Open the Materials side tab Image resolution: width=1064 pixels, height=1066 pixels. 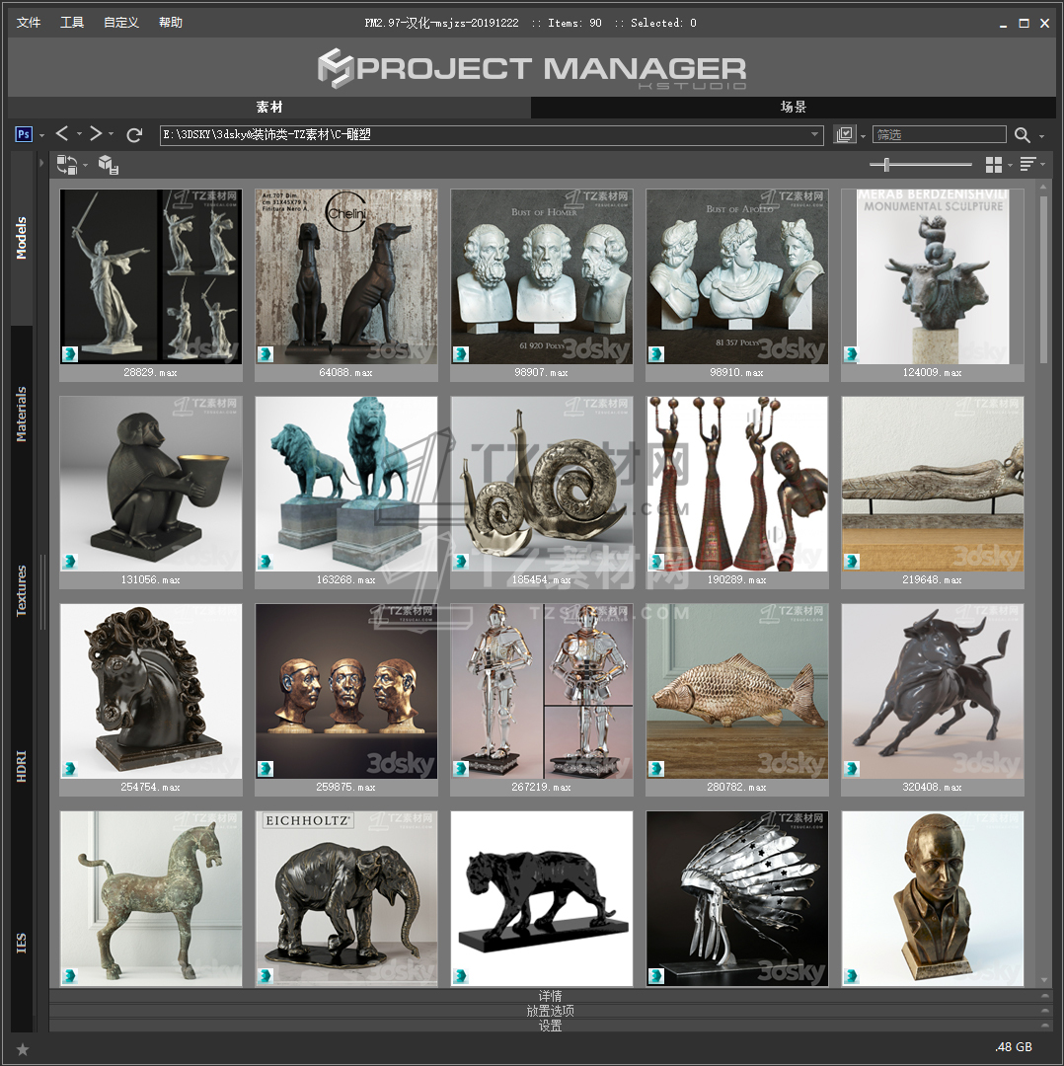point(22,414)
